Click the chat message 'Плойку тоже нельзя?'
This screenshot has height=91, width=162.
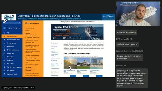[x=127, y=32]
